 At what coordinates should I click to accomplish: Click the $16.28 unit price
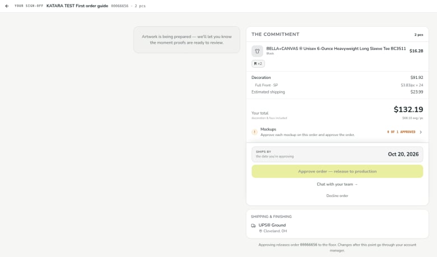click(x=416, y=51)
